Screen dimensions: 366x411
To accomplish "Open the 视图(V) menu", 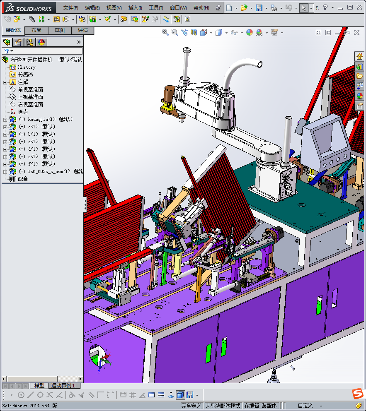I will coord(114,8).
